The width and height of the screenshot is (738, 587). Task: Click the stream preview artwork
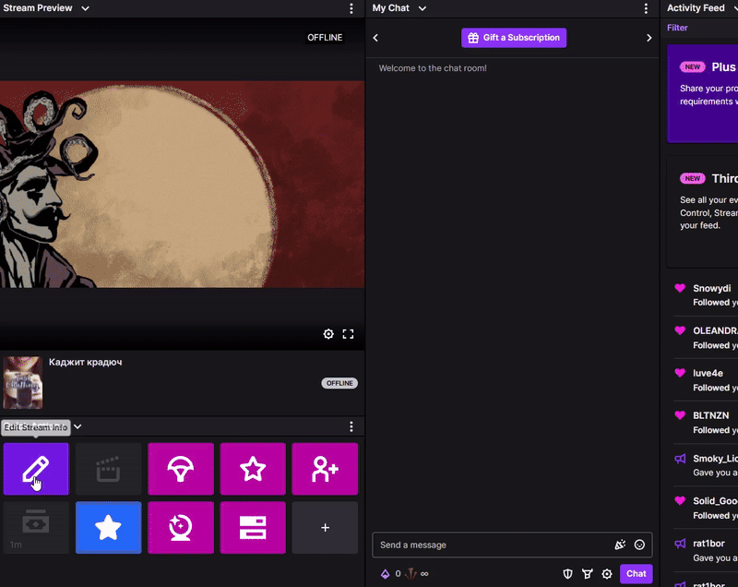click(x=182, y=184)
